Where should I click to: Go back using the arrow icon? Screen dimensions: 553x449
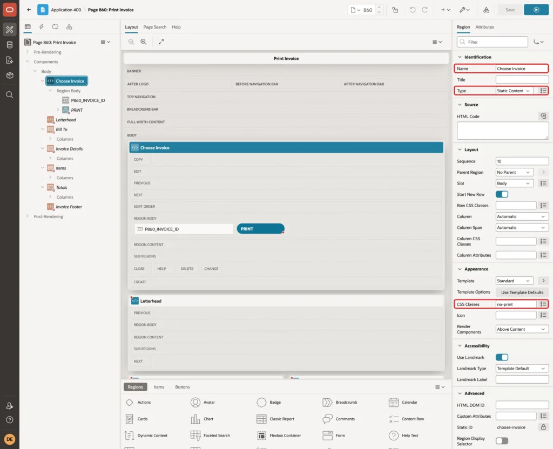(29, 10)
